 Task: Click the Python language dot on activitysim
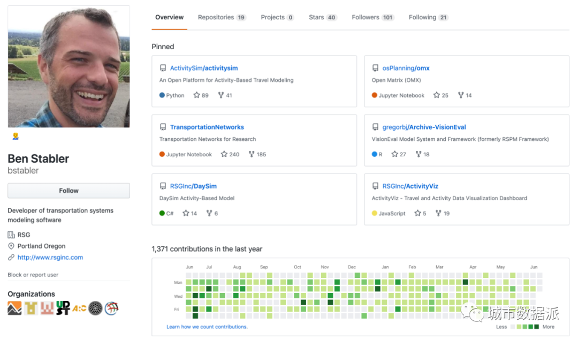pos(162,95)
